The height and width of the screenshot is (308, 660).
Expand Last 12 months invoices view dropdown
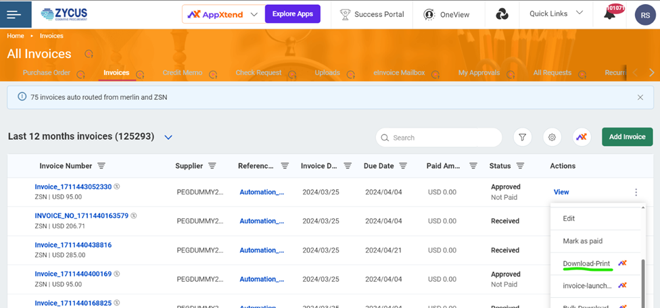(x=168, y=137)
